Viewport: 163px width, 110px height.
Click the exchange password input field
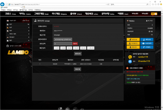pos(63,39)
